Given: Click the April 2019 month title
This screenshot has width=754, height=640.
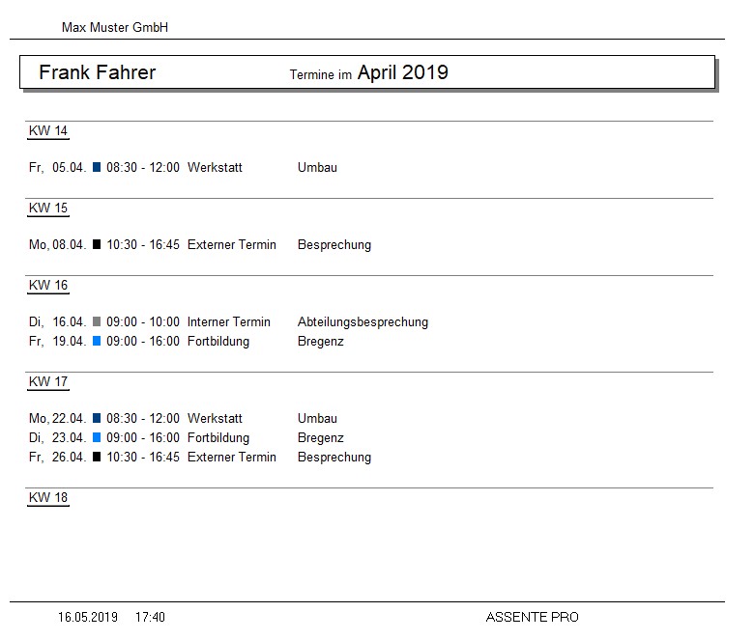Looking at the screenshot, I should pyautogui.click(x=403, y=72).
